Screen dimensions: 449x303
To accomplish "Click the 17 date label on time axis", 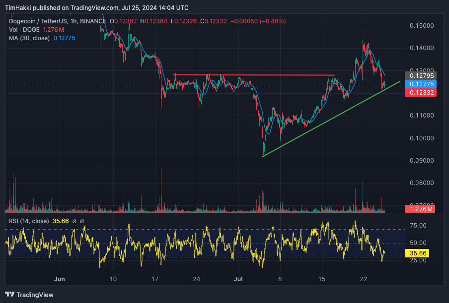I will coord(154,279).
